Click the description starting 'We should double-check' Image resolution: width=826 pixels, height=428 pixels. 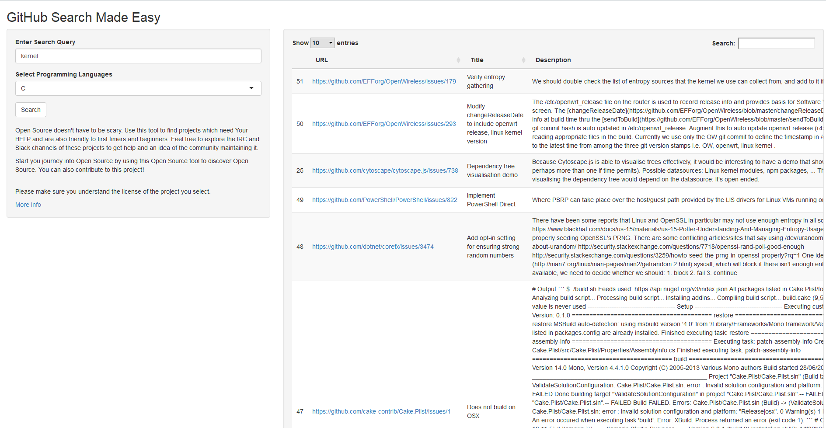click(x=677, y=81)
